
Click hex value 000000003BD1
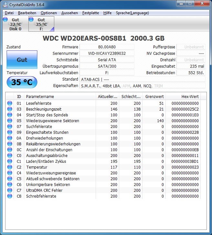tap(185, 162)
